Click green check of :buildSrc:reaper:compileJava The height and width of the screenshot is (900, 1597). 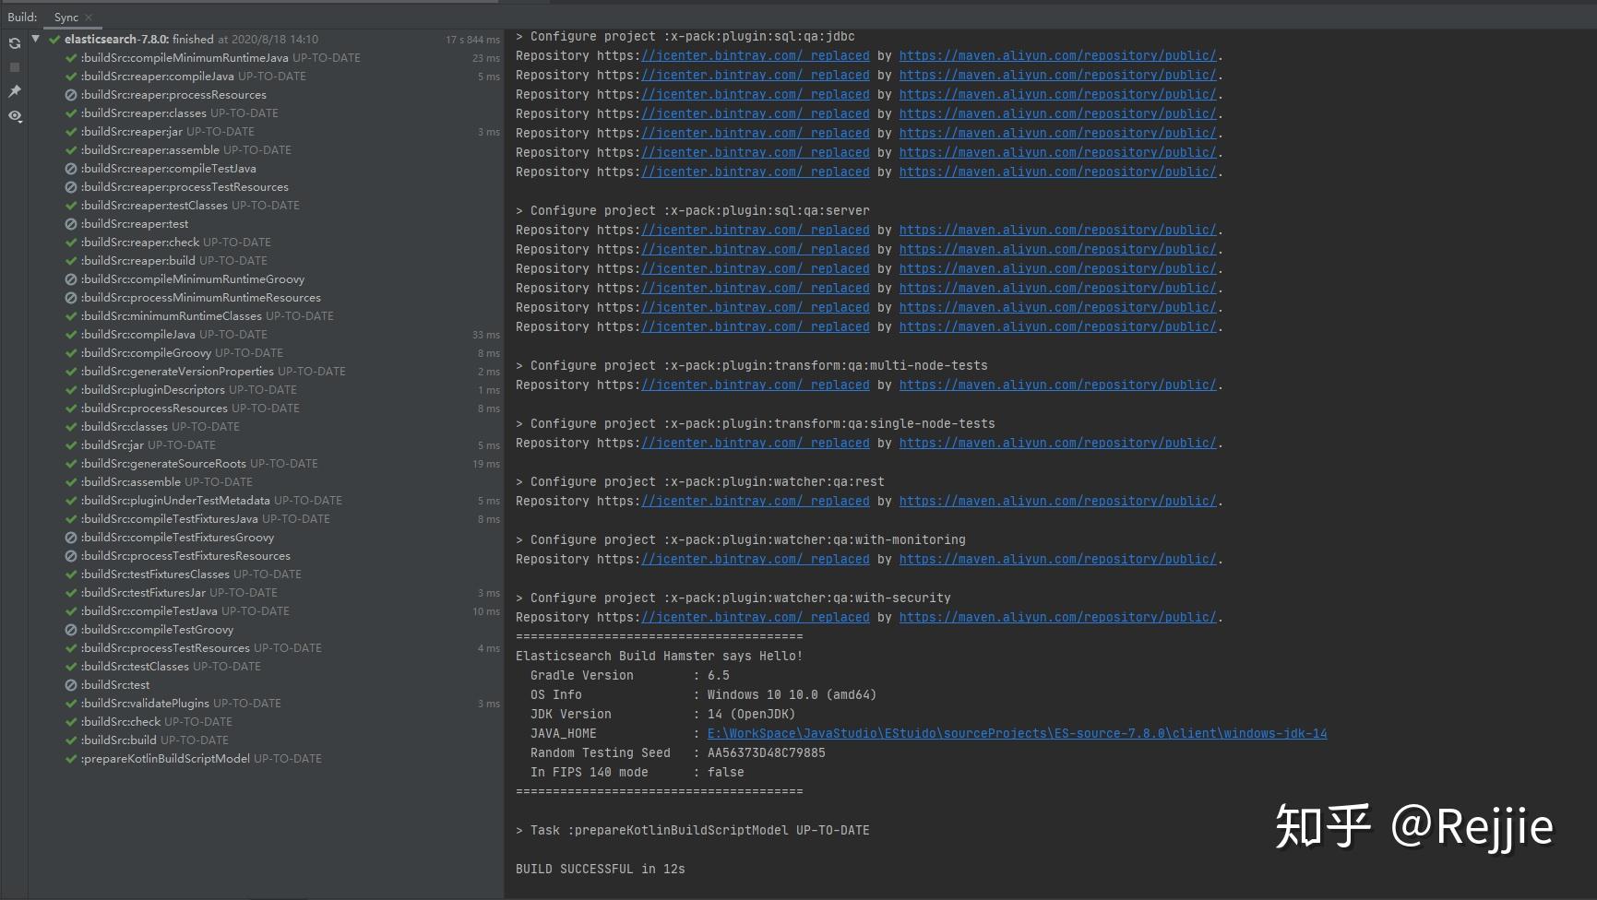(x=71, y=77)
